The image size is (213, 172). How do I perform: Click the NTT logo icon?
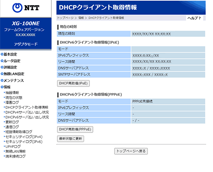point(26,8)
